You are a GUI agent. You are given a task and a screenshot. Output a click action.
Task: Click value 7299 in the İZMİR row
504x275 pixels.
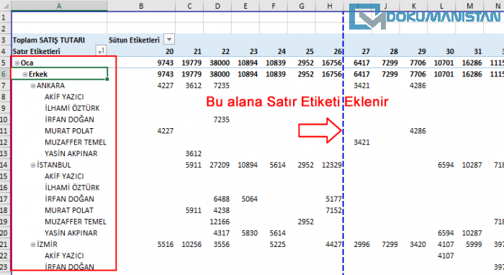point(390,245)
